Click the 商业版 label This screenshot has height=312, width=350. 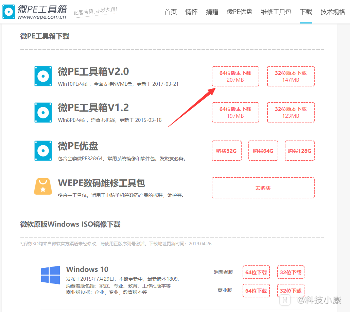[225, 290]
